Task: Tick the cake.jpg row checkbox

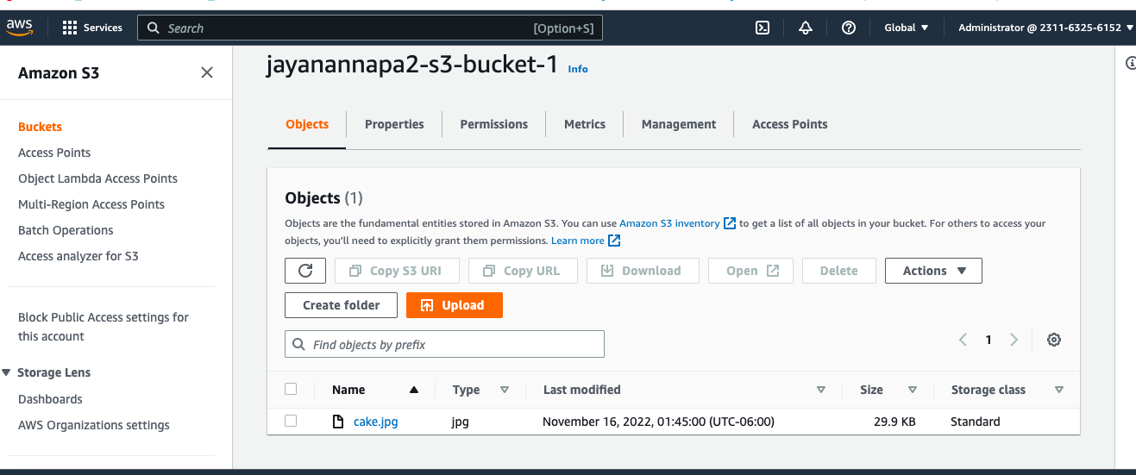Action: tap(291, 421)
